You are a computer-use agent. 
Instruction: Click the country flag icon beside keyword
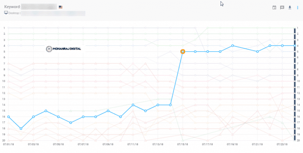60,7
